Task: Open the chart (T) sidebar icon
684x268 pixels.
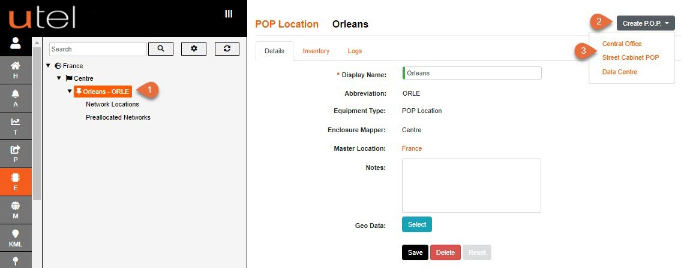Action: pyautogui.click(x=16, y=126)
